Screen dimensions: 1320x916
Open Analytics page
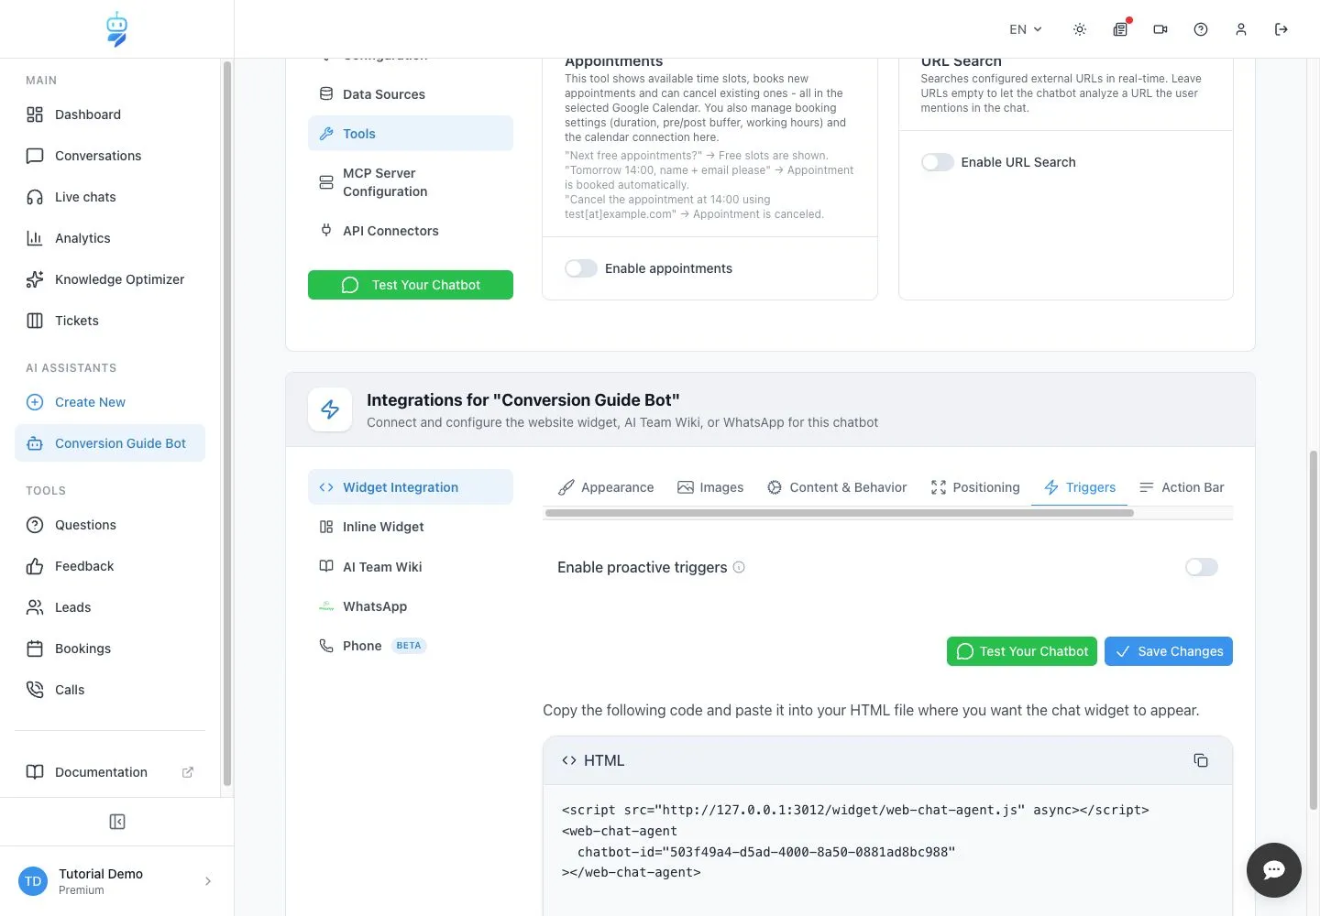(x=110, y=238)
